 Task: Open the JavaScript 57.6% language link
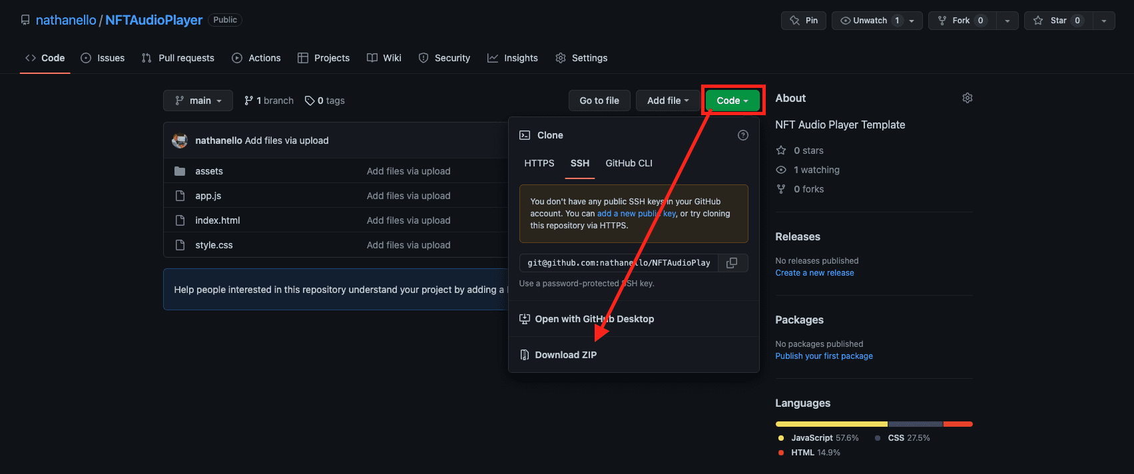(818, 438)
